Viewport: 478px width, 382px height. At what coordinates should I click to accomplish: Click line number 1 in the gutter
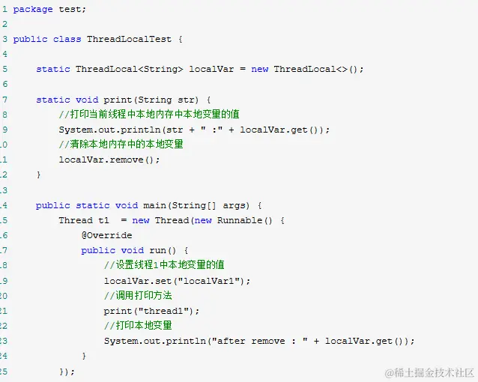pyautogui.click(x=4, y=10)
